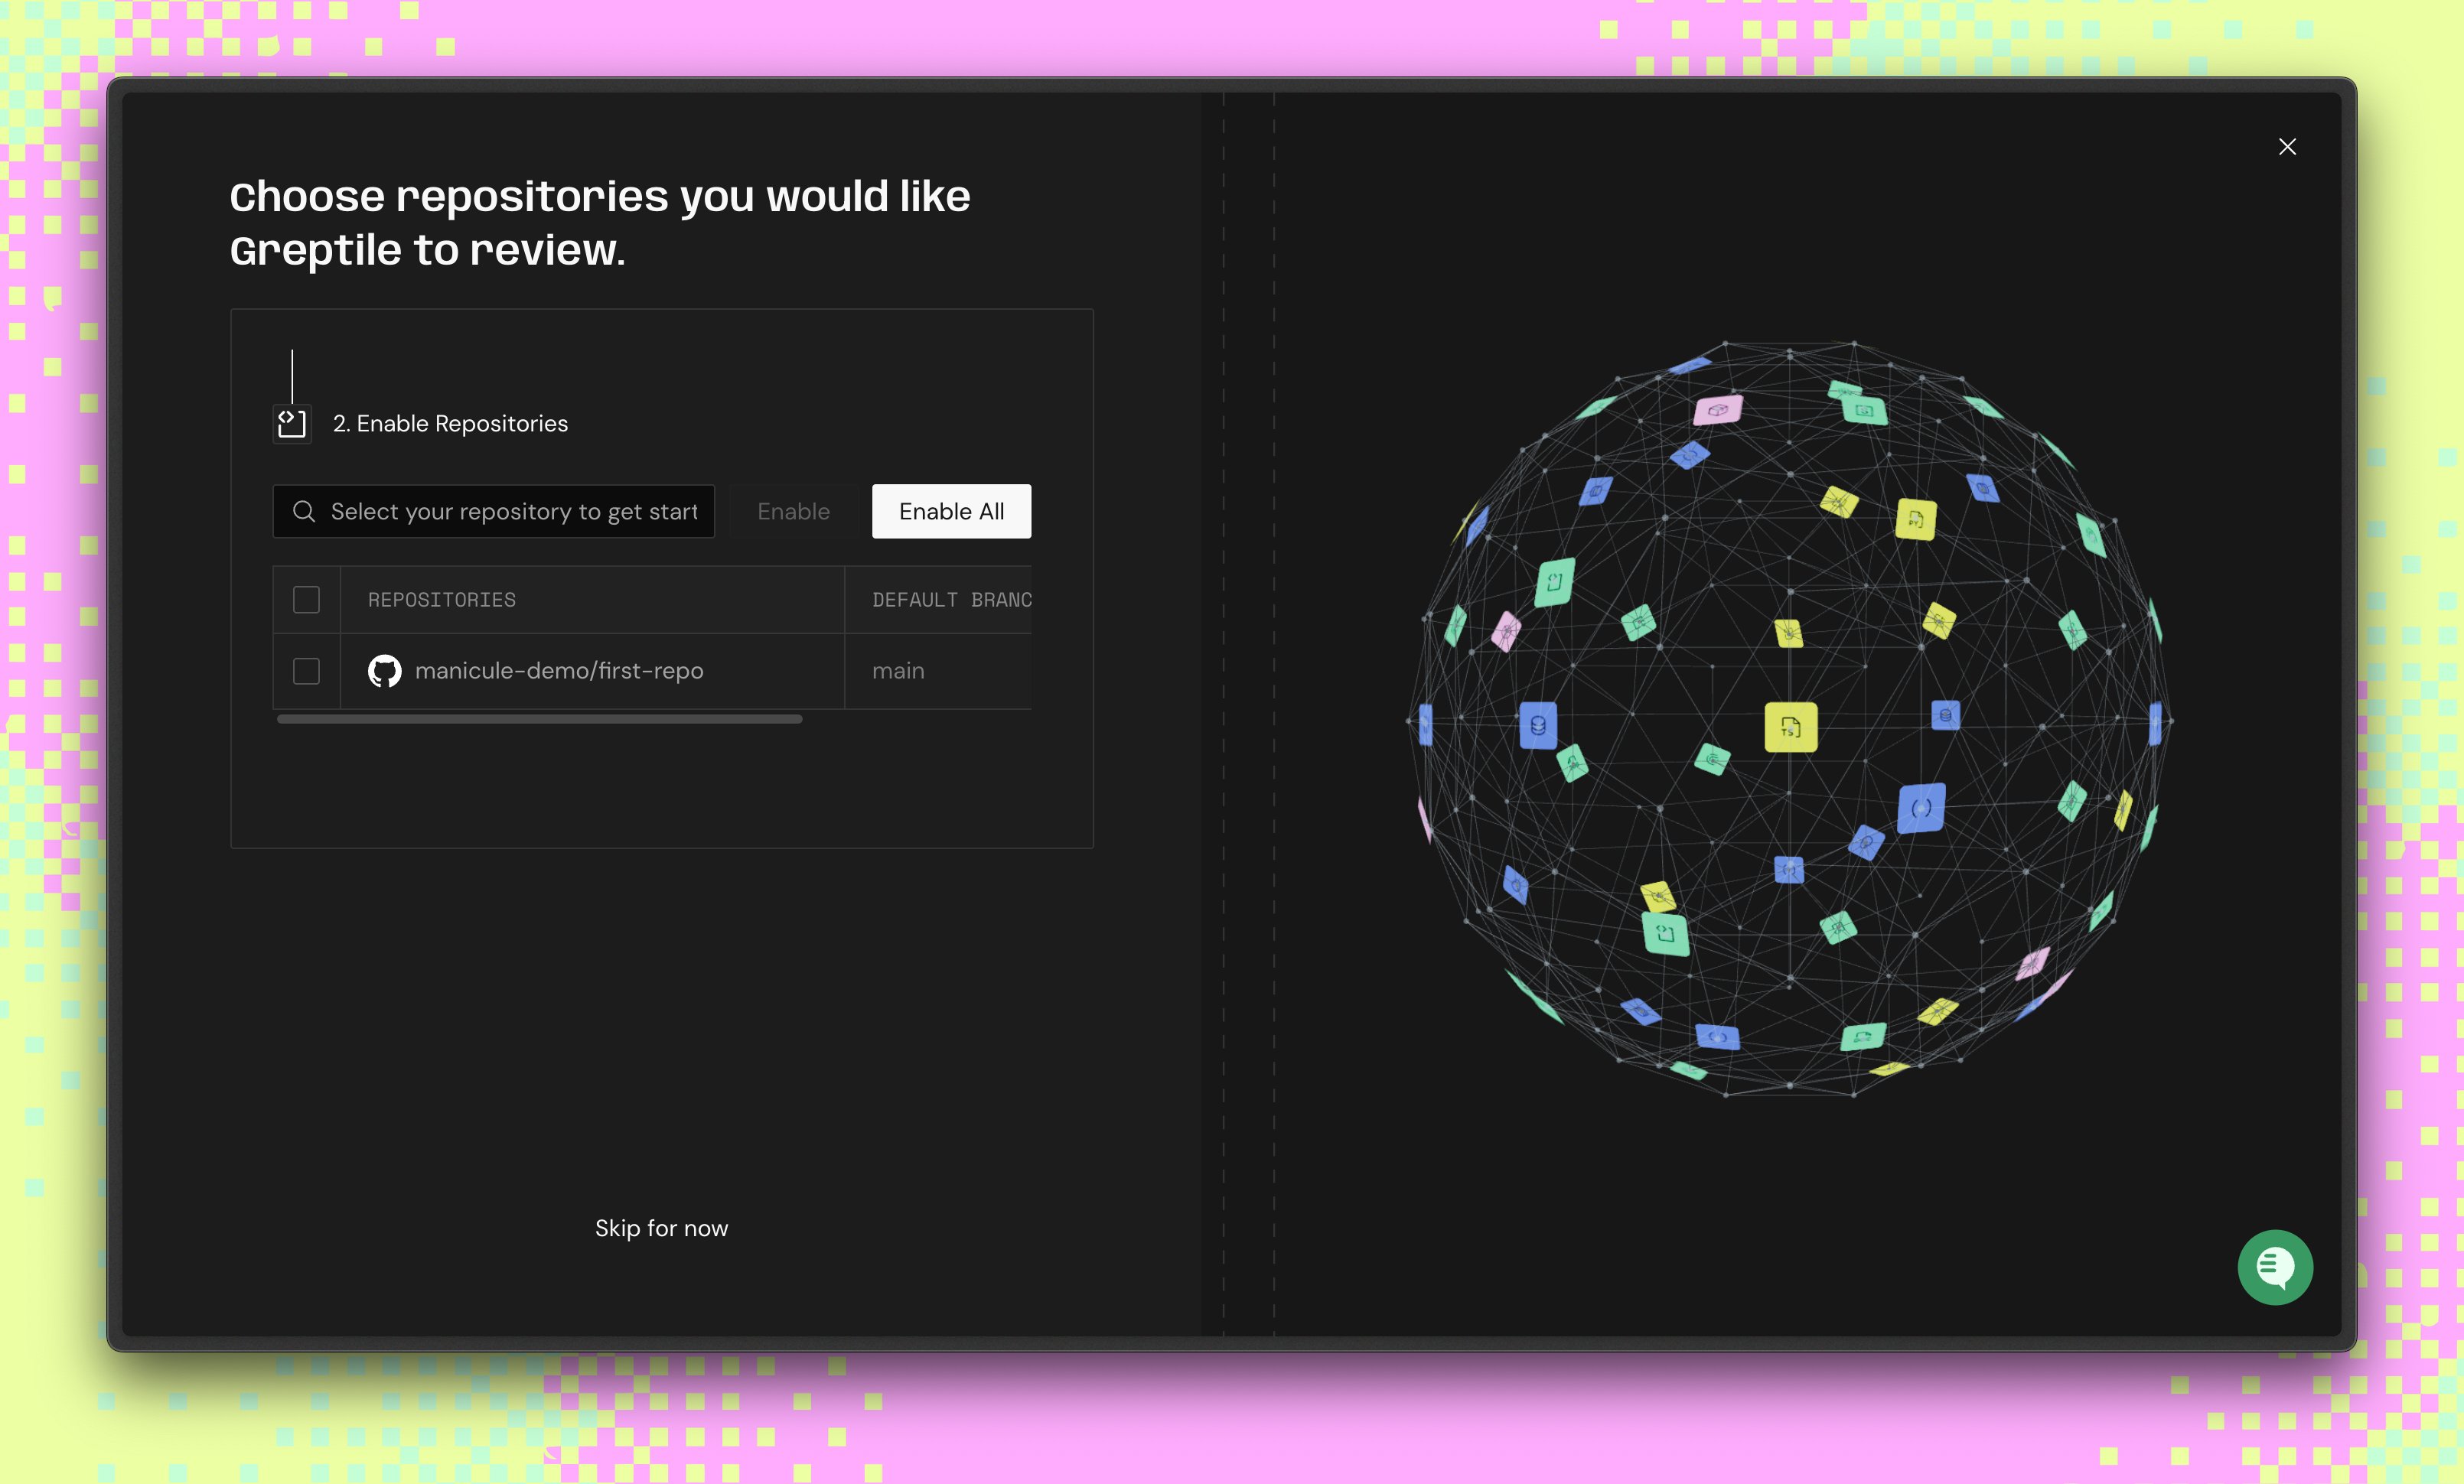Select the manicule-demo/first-repo repository name
Screen dimensions: 2464x1484
(559, 671)
